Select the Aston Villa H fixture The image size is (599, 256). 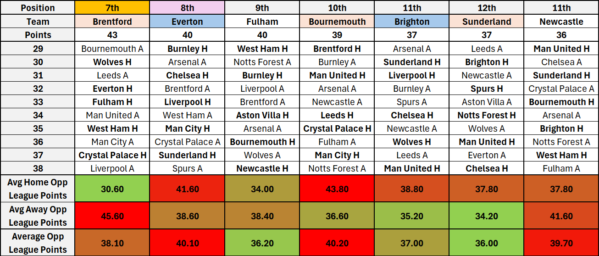(262, 115)
